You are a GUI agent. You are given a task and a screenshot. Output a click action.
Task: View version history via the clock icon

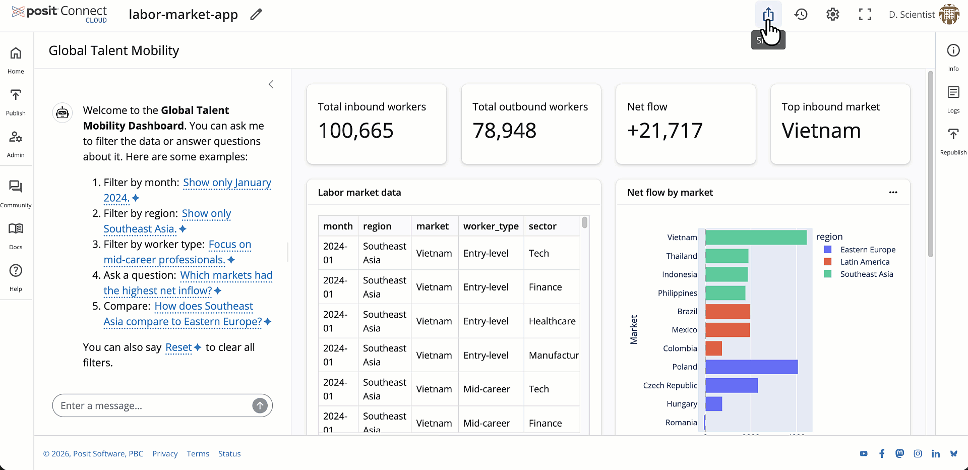pos(801,14)
